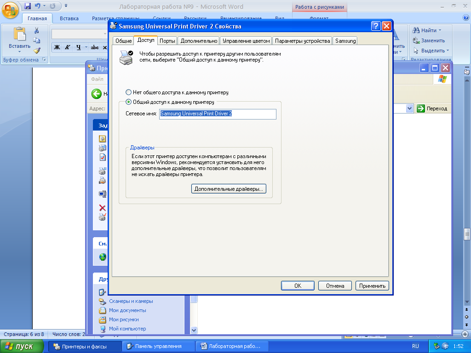Click sidebar scrollbar down arrow in Printers window
This screenshot has height=353, width=471.
click(x=194, y=330)
